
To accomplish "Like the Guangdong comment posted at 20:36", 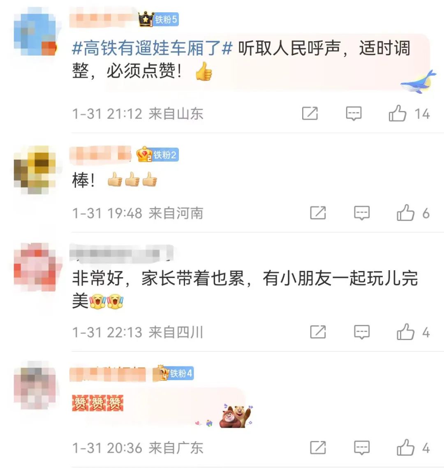I will pyautogui.click(x=405, y=447).
